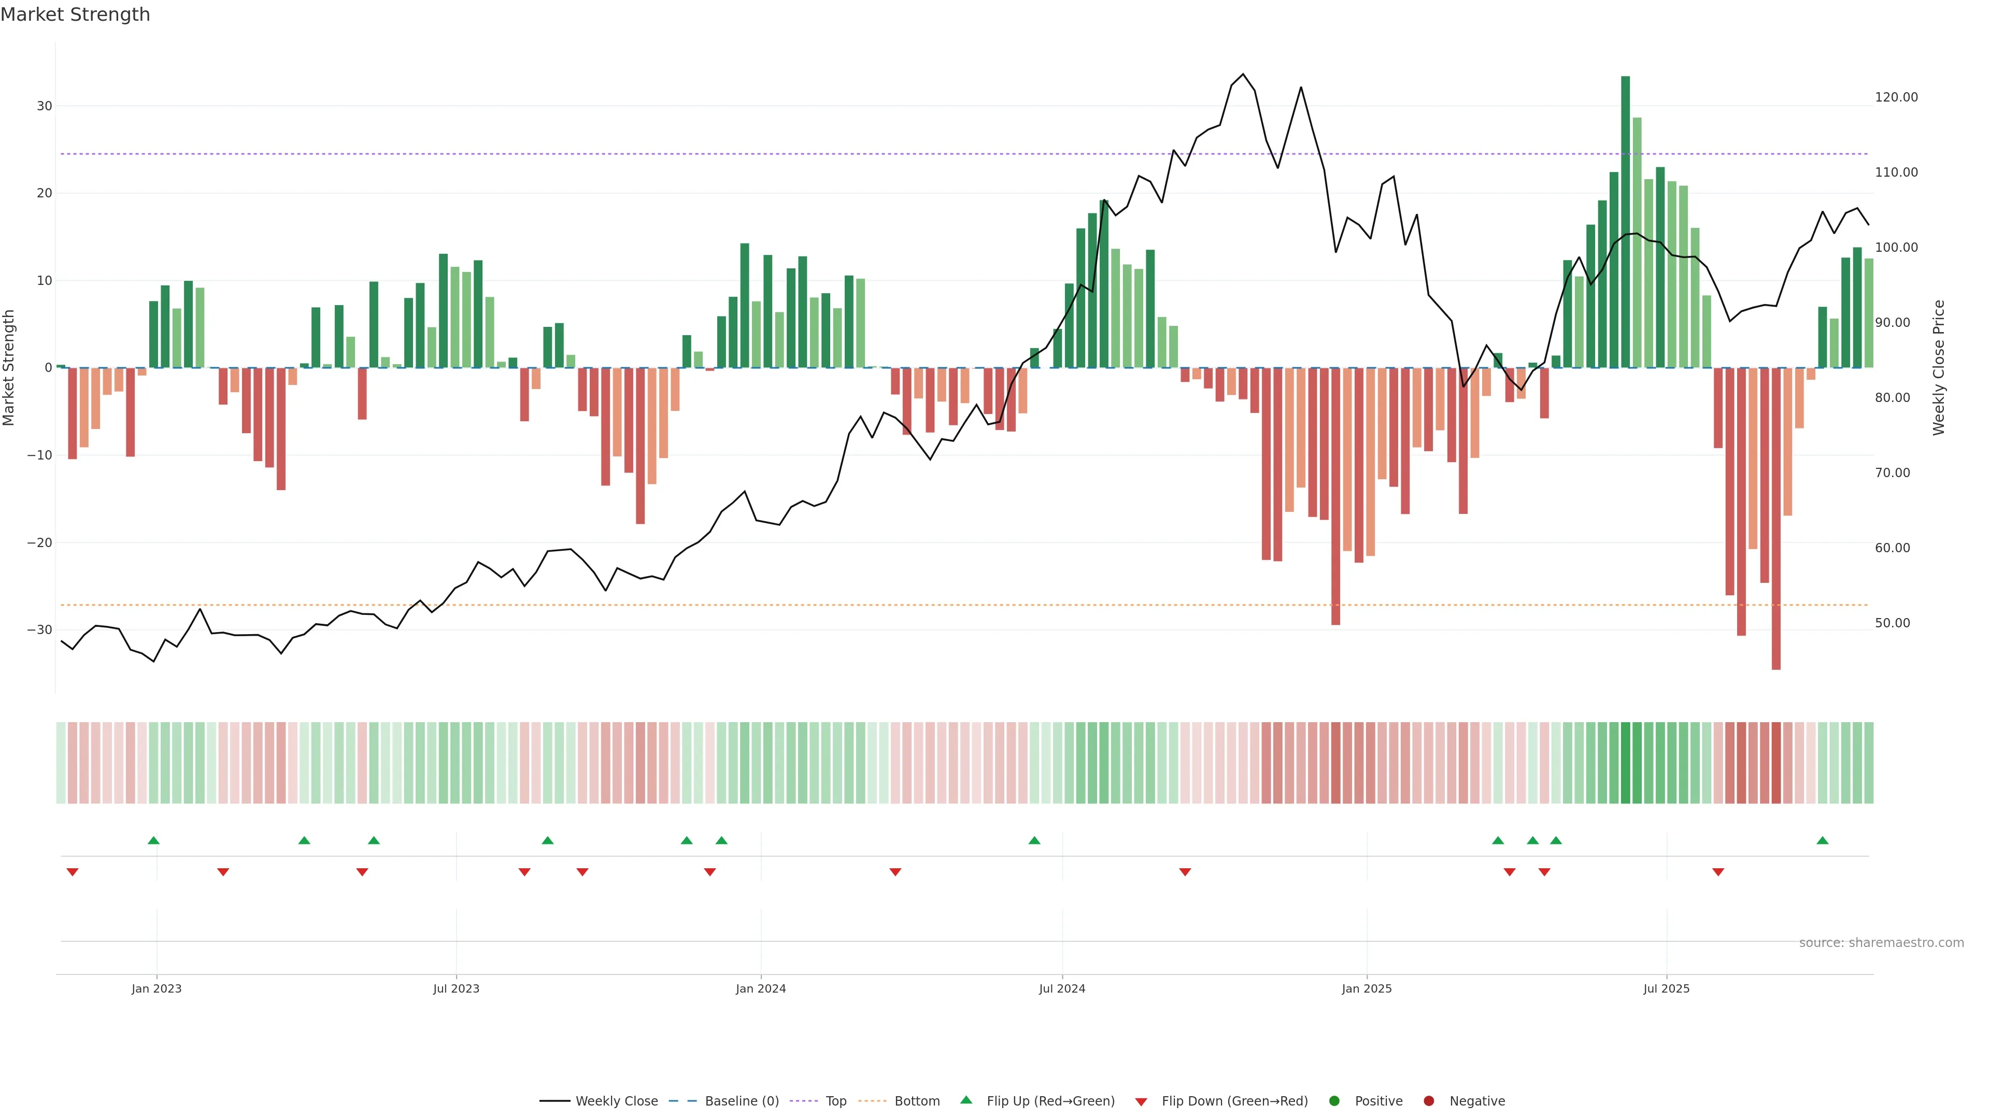Click Flip Down red triangle legend icon
Screen dimensions: 1990x1119
[1141, 1101]
